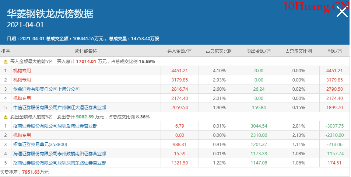The image size is (351, 177).
Task: Click the buy-side top 5 section icon
Action: [x=6, y=62]
